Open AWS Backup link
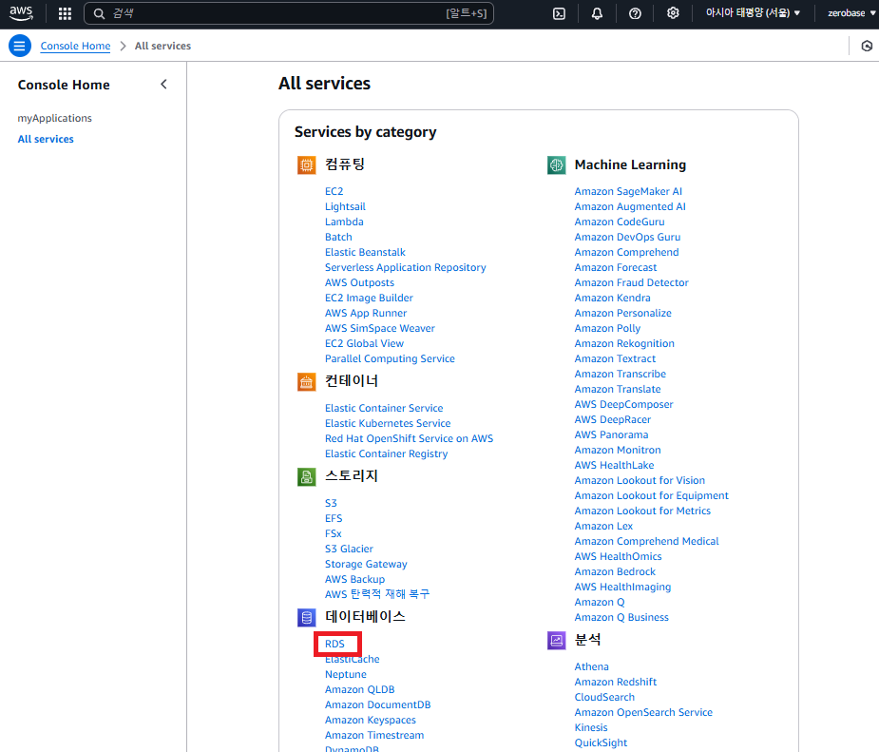This screenshot has height=752, width=879. pyautogui.click(x=354, y=579)
